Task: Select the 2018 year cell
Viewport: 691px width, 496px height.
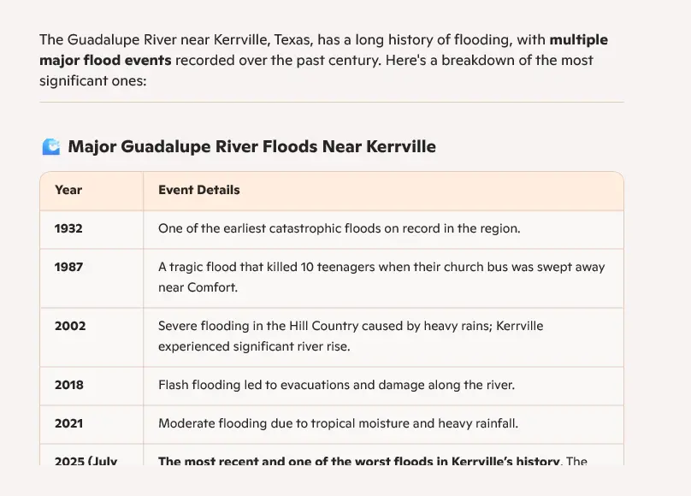Action: pyautogui.click(x=69, y=385)
